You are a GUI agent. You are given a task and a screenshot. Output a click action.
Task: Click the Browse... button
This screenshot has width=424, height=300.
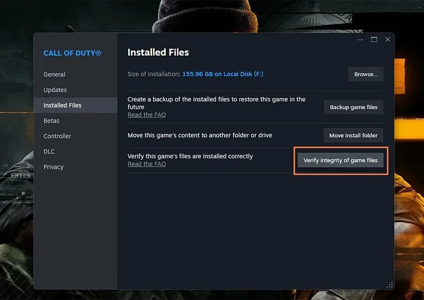coord(366,74)
